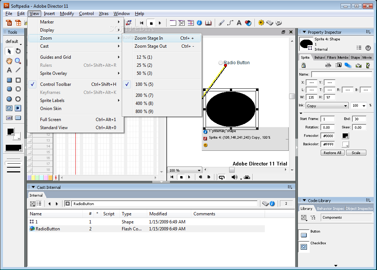
Task: Open the Message window speech icon
Action: tap(278, 23)
